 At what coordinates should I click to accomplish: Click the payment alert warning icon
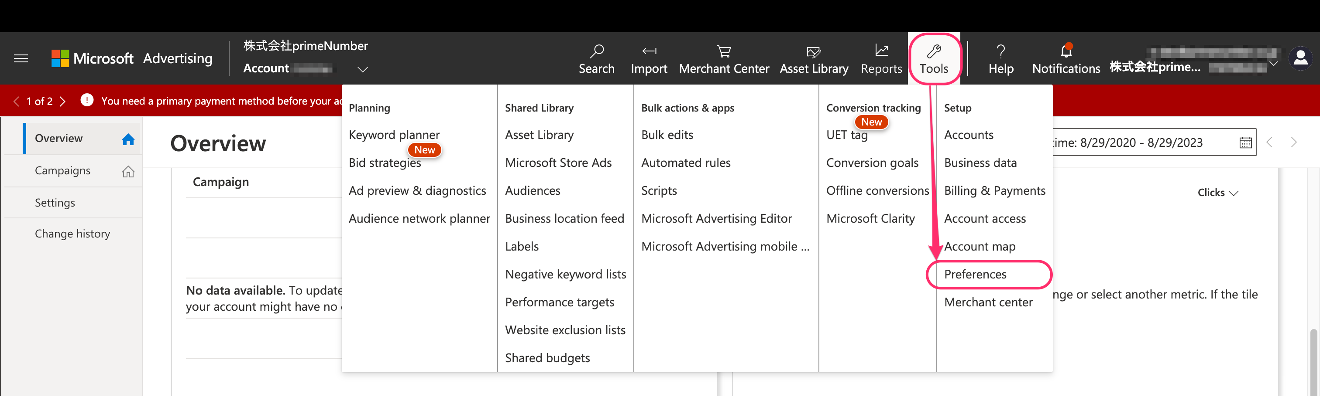click(x=87, y=100)
